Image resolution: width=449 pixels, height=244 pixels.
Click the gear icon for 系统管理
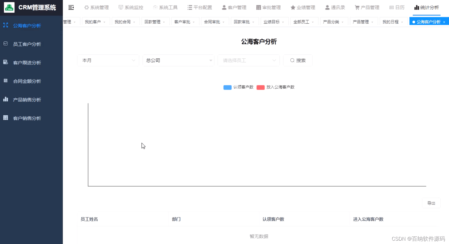pos(87,8)
